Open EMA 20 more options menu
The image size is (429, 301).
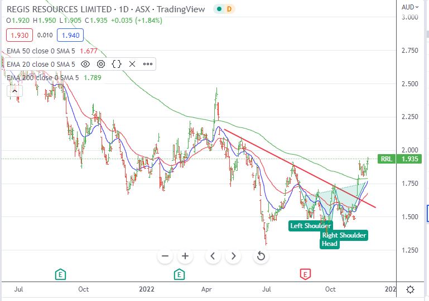(148, 64)
